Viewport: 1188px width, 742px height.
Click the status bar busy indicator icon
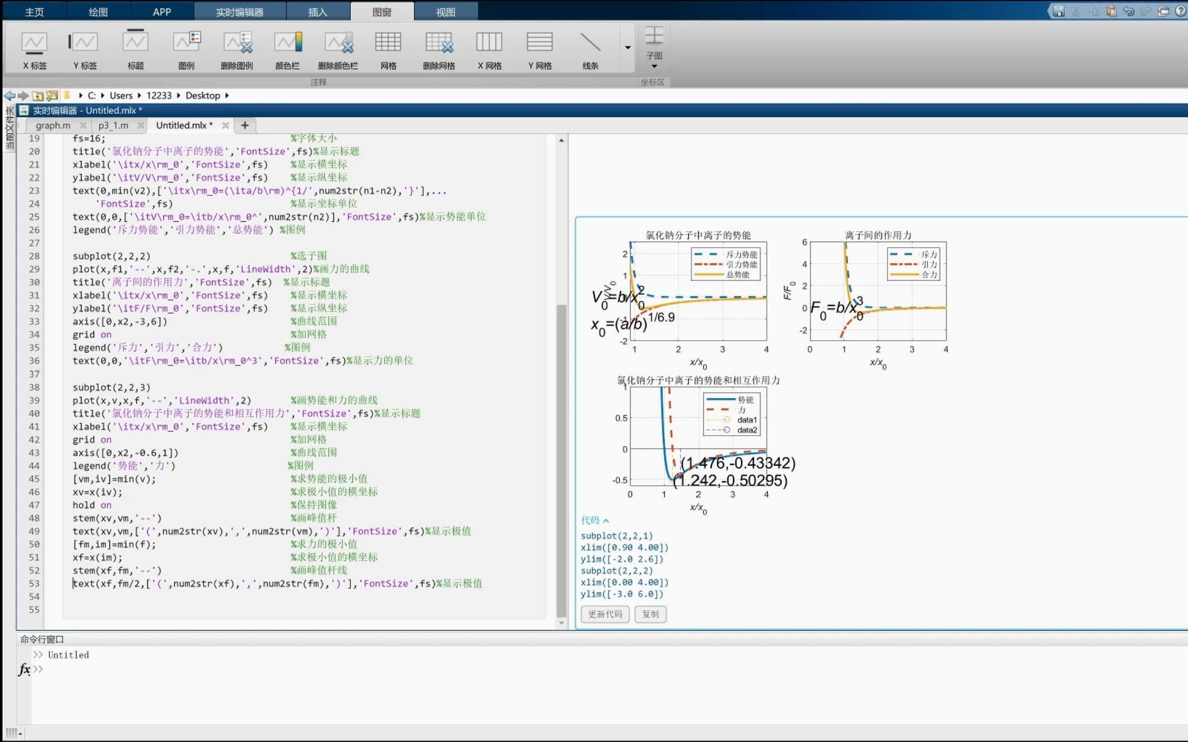pyautogui.click(x=11, y=733)
